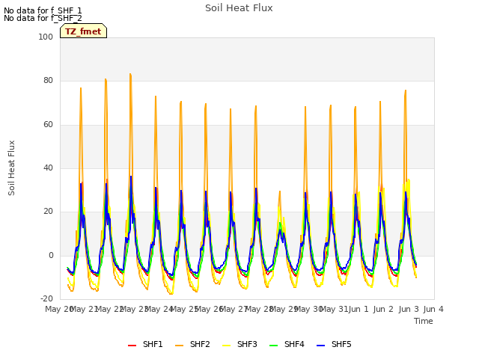Click the red SHF1 legend swatch
479x359 pixels.
click(132, 346)
